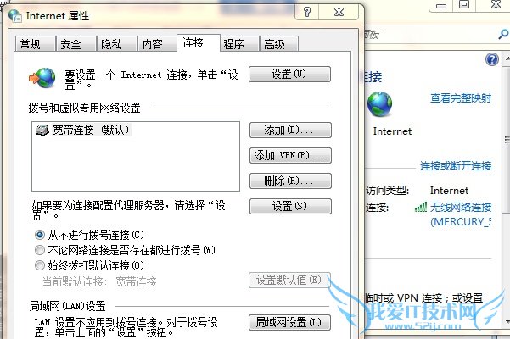Click 连接或断开连接 link in background window
The width and height of the screenshot is (510, 339).
pos(456,166)
